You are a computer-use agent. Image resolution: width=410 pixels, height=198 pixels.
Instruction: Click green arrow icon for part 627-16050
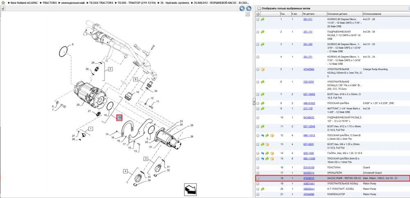[263, 94]
